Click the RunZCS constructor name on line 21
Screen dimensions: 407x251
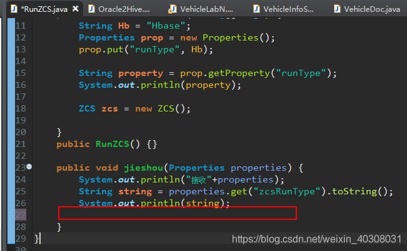click(x=113, y=144)
